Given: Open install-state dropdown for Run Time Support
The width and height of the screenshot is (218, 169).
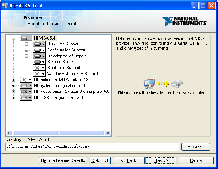Looking at the screenshot, I should (x=39, y=44).
